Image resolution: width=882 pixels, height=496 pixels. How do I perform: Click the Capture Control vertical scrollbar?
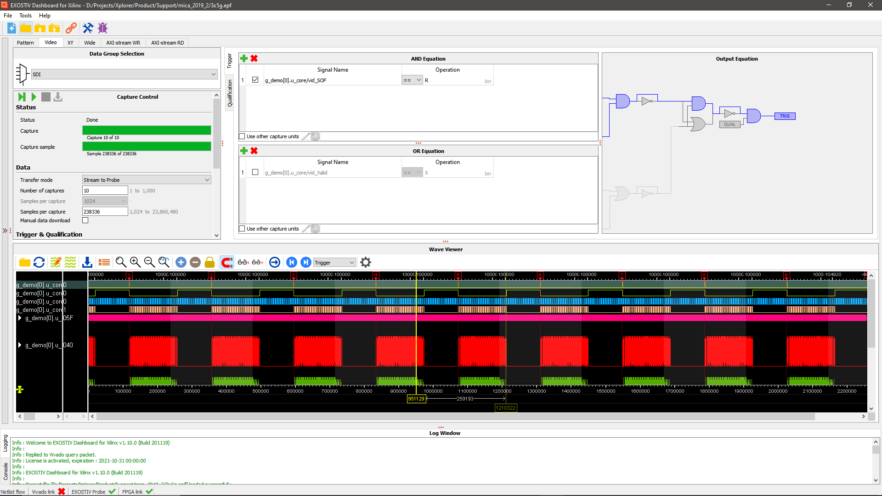(x=217, y=133)
